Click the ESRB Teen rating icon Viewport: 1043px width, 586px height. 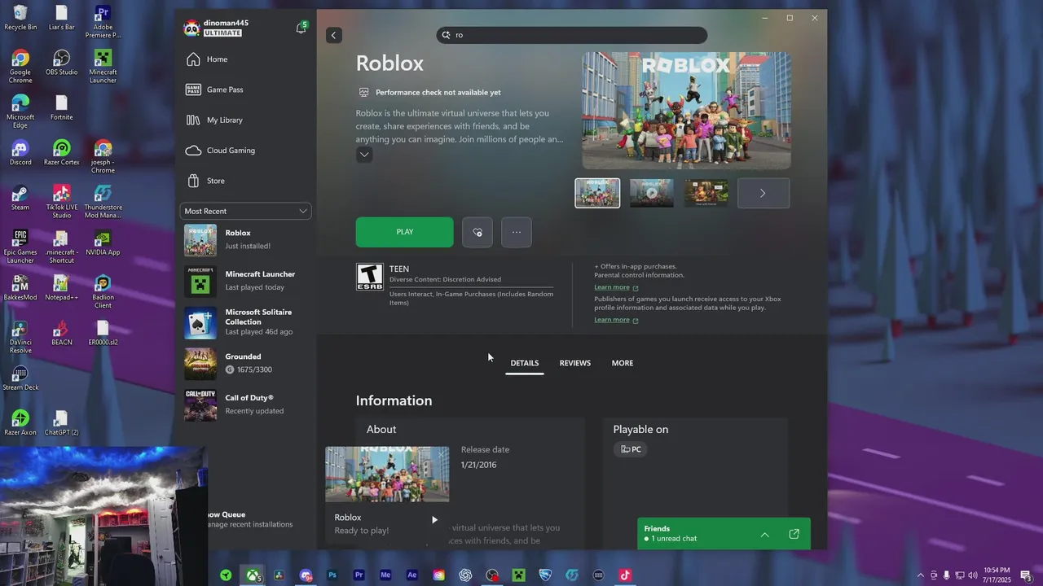[369, 277]
